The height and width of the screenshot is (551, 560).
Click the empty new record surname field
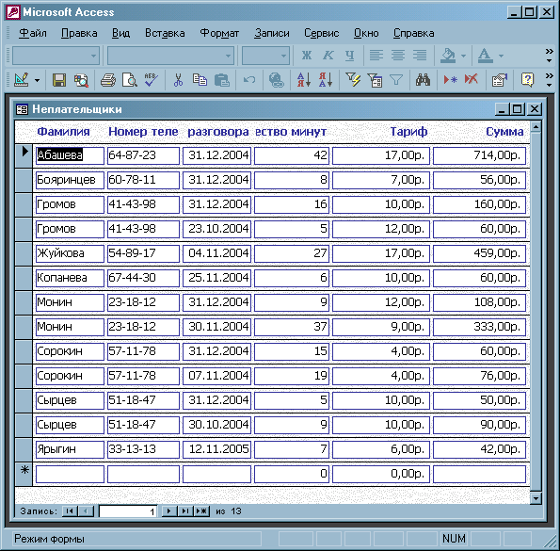70,474
